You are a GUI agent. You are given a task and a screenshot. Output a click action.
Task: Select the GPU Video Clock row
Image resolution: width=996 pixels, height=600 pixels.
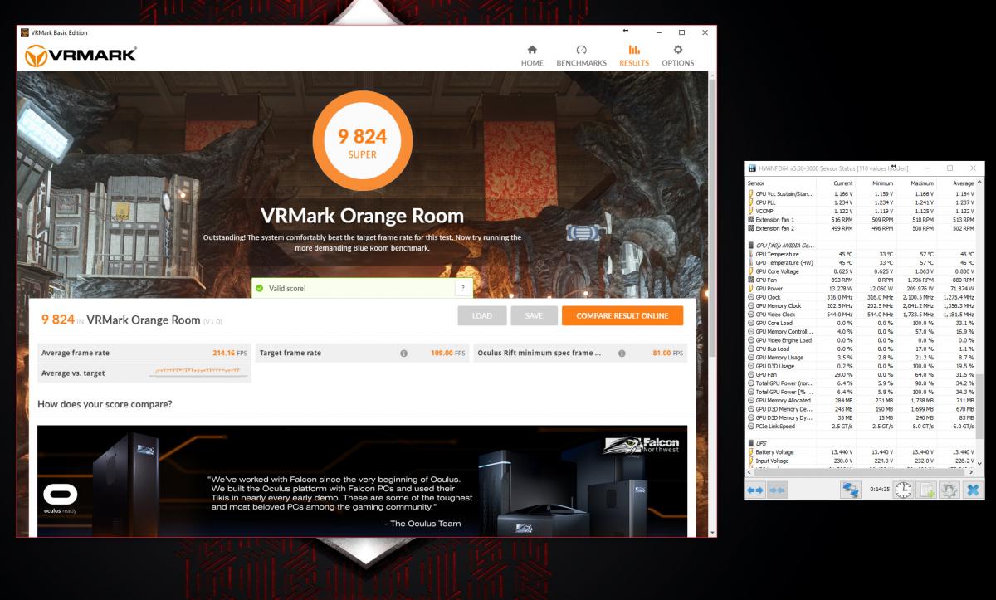point(861,315)
